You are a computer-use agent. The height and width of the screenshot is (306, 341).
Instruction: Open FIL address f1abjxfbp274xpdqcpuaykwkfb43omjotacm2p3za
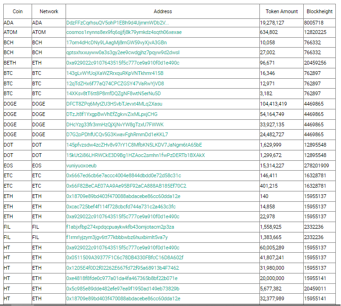[x=120, y=227]
